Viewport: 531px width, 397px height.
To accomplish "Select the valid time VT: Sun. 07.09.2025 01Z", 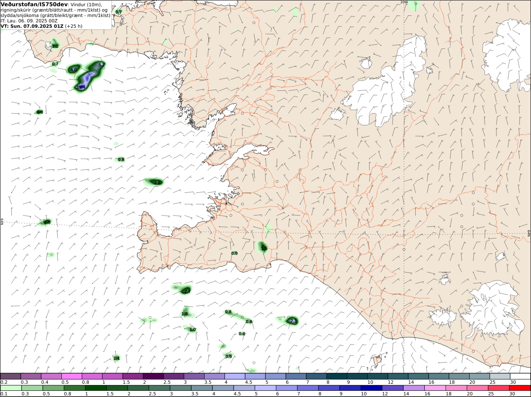I will click(32, 26).
